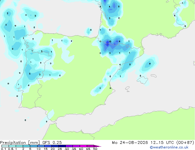195x150 pixels.
Task: Click the '0.1' legend tick label
Action: pyautogui.click(x=3, y=149)
